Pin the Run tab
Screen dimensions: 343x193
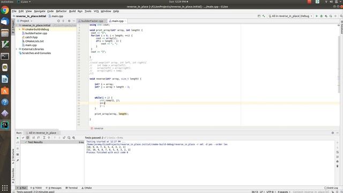18,160
